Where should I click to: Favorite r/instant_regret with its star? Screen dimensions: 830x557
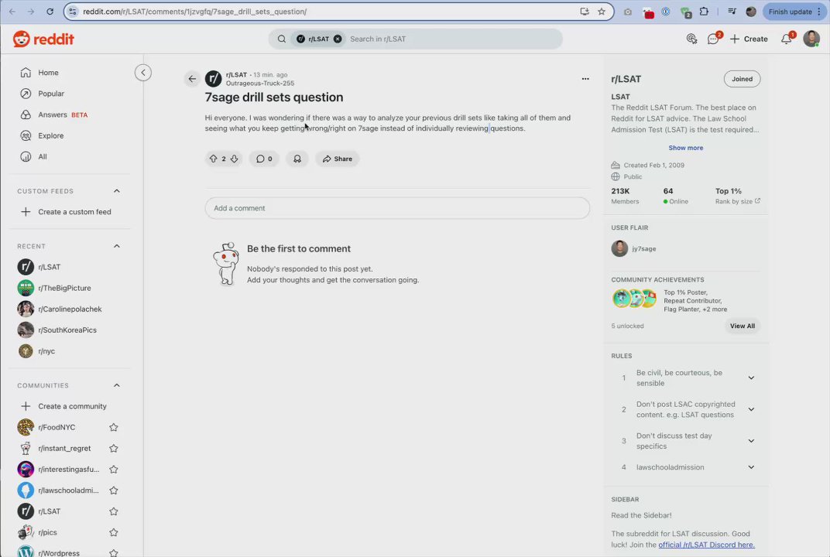[x=113, y=449]
